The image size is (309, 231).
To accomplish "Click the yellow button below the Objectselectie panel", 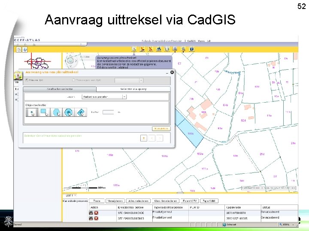I will 161,128.
